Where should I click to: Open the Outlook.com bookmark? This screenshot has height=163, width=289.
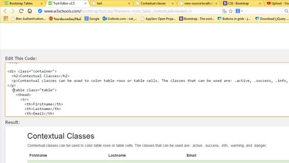(120, 19)
